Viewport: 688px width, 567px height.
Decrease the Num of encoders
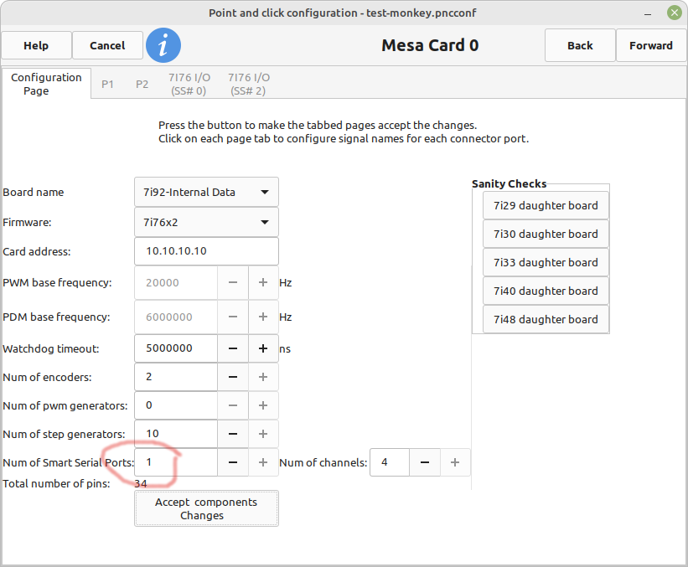[x=233, y=377]
